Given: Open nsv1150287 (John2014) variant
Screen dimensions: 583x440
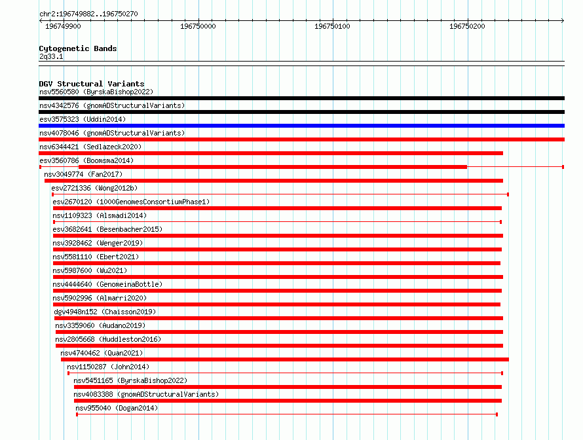Looking at the screenshot, I should coord(108,367).
